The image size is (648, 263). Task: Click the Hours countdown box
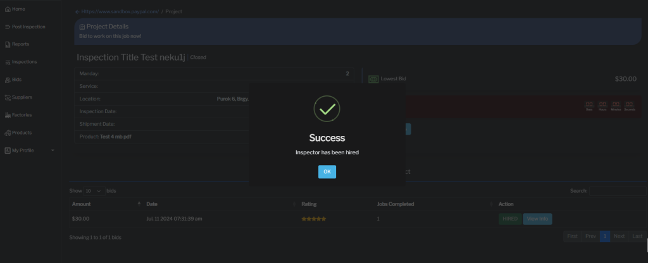point(602,106)
